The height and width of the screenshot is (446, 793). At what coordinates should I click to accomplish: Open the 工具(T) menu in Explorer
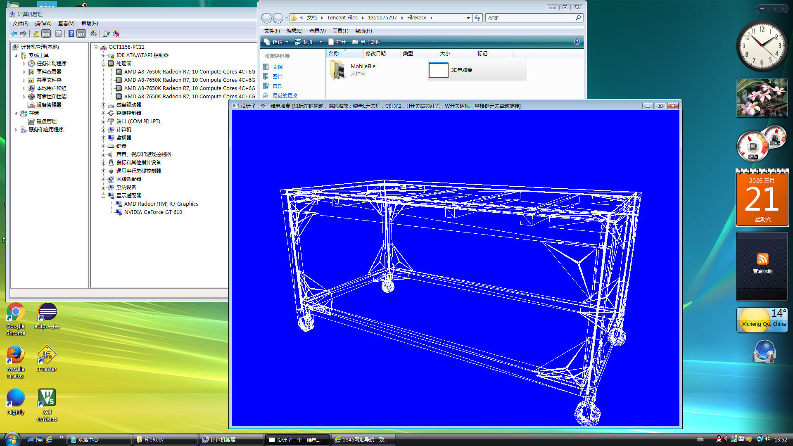point(340,31)
